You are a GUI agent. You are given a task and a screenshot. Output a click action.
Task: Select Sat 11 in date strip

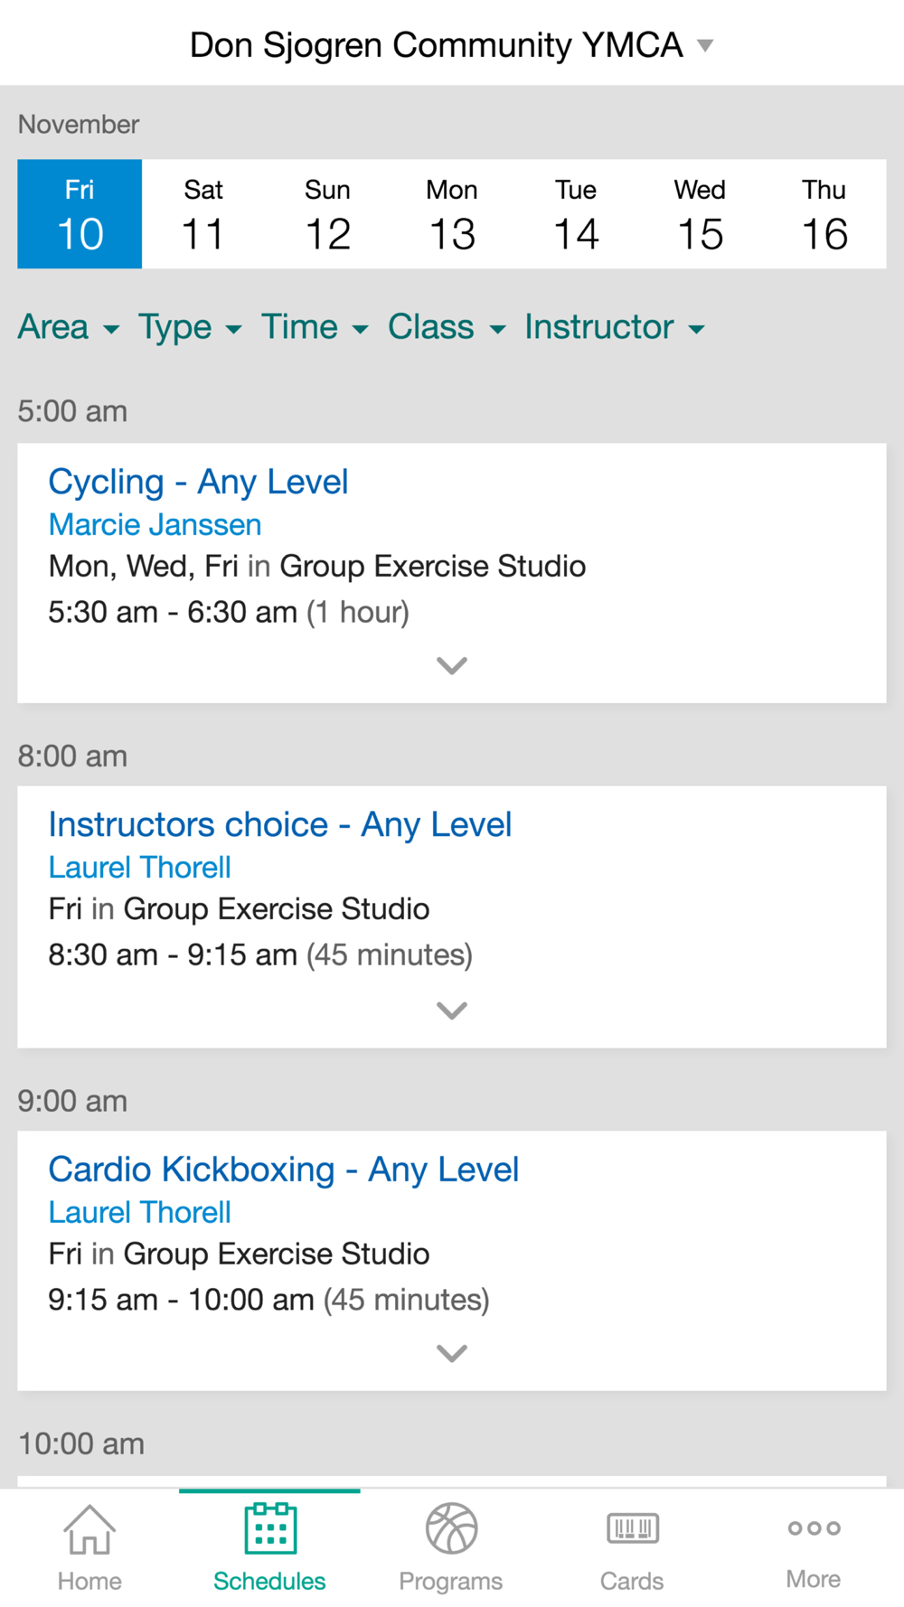203,214
